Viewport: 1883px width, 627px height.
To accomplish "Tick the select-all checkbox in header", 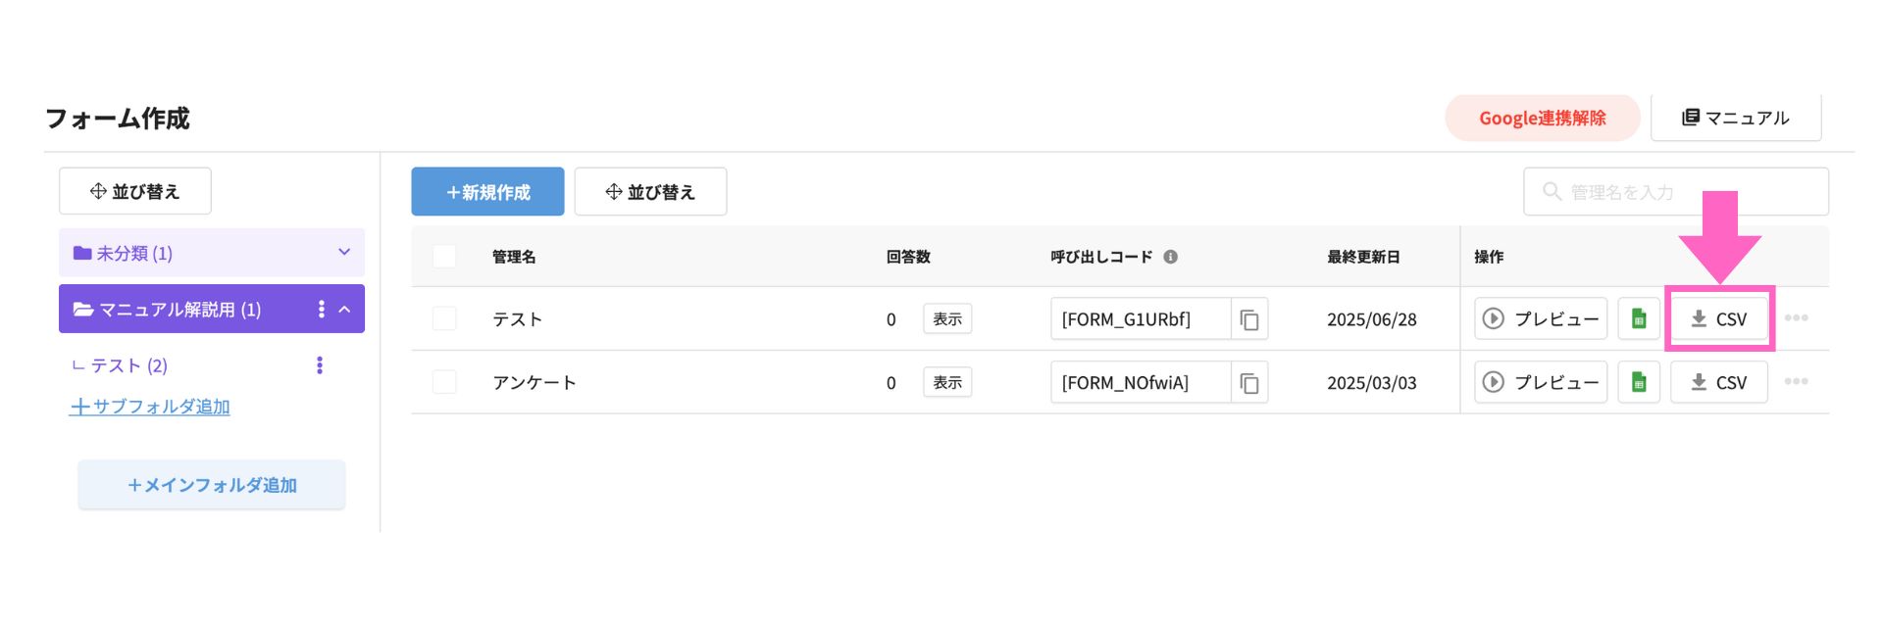I will (444, 257).
